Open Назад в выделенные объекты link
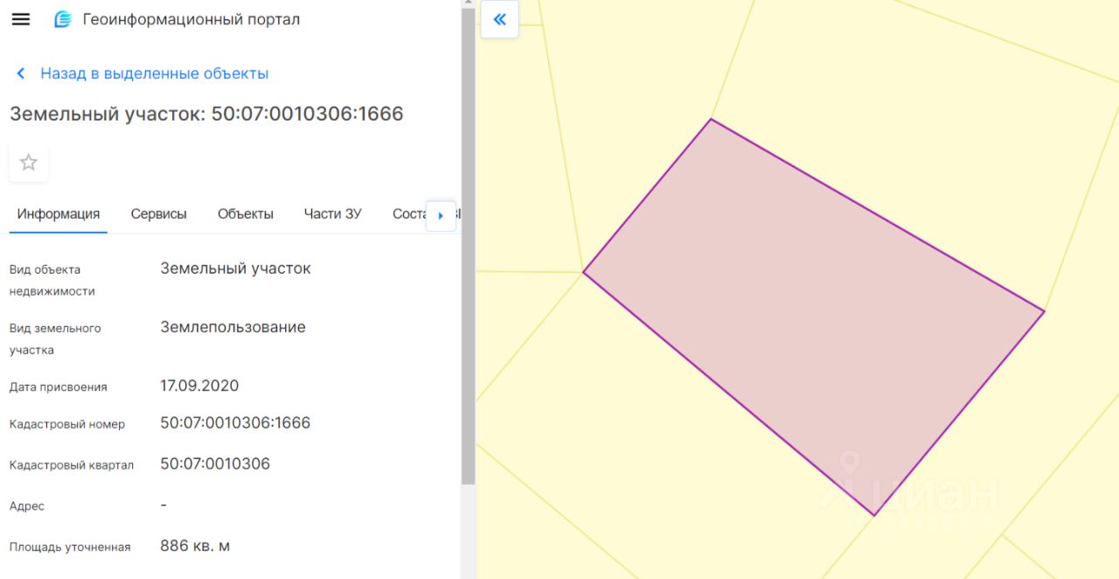Image resolution: width=1119 pixels, height=579 pixels. click(x=155, y=73)
